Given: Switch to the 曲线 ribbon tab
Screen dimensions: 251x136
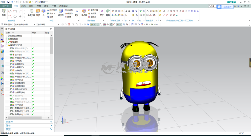Looking at the screenshot, I should click(24, 6).
